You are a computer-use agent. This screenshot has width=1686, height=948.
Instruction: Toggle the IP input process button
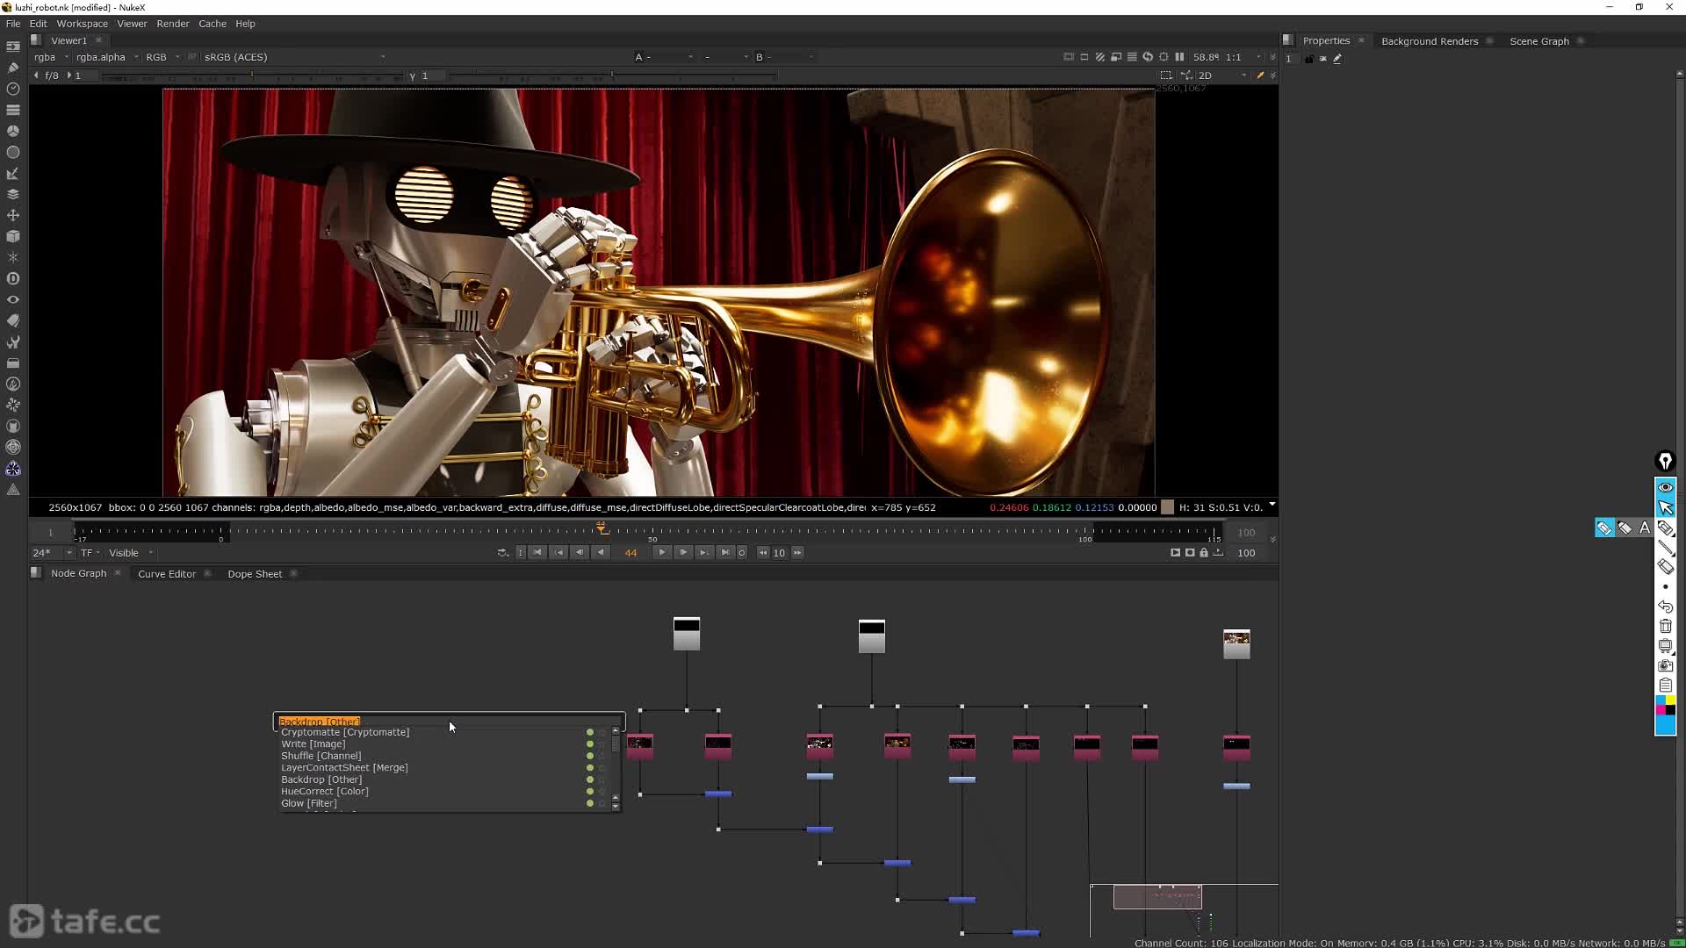(x=192, y=57)
